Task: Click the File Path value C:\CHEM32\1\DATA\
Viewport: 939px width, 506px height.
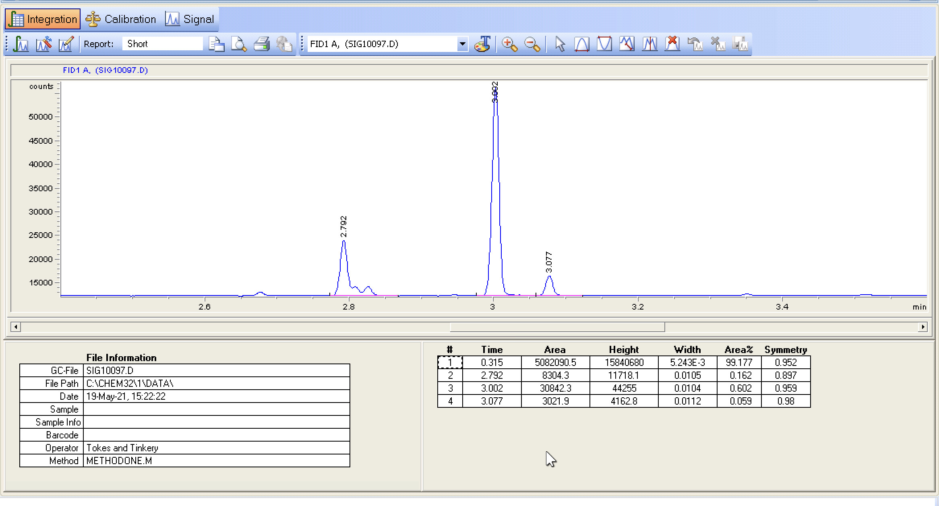Action: click(217, 383)
